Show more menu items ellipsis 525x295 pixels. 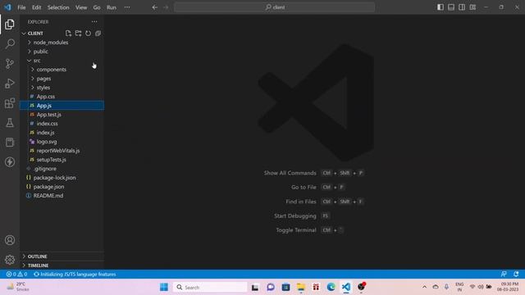(x=127, y=7)
